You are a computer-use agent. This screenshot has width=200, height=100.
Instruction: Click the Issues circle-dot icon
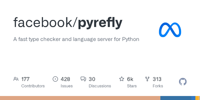coord(55,79)
